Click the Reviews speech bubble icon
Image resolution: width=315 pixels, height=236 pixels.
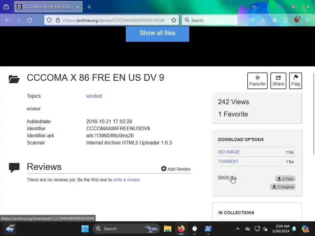(14, 167)
